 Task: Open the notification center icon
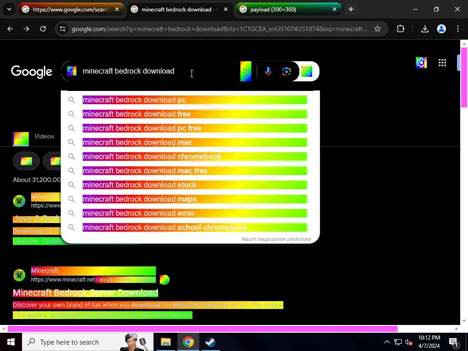pyautogui.click(x=453, y=342)
